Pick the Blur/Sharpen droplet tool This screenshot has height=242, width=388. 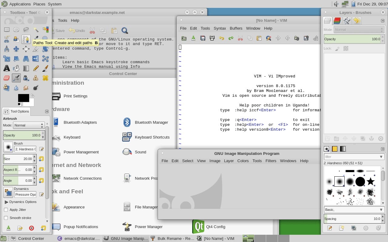point(16,88)
